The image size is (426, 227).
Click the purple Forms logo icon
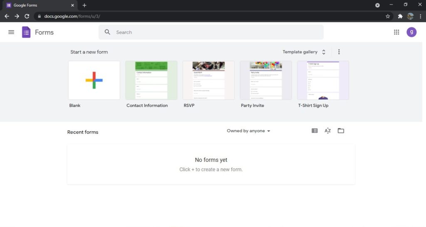click(x=26, y=32)
